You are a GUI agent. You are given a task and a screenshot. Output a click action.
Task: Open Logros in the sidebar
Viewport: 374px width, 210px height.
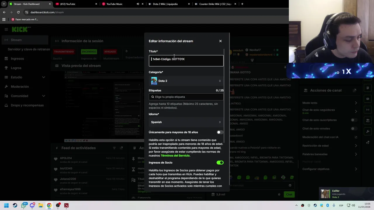click(25, 68)
